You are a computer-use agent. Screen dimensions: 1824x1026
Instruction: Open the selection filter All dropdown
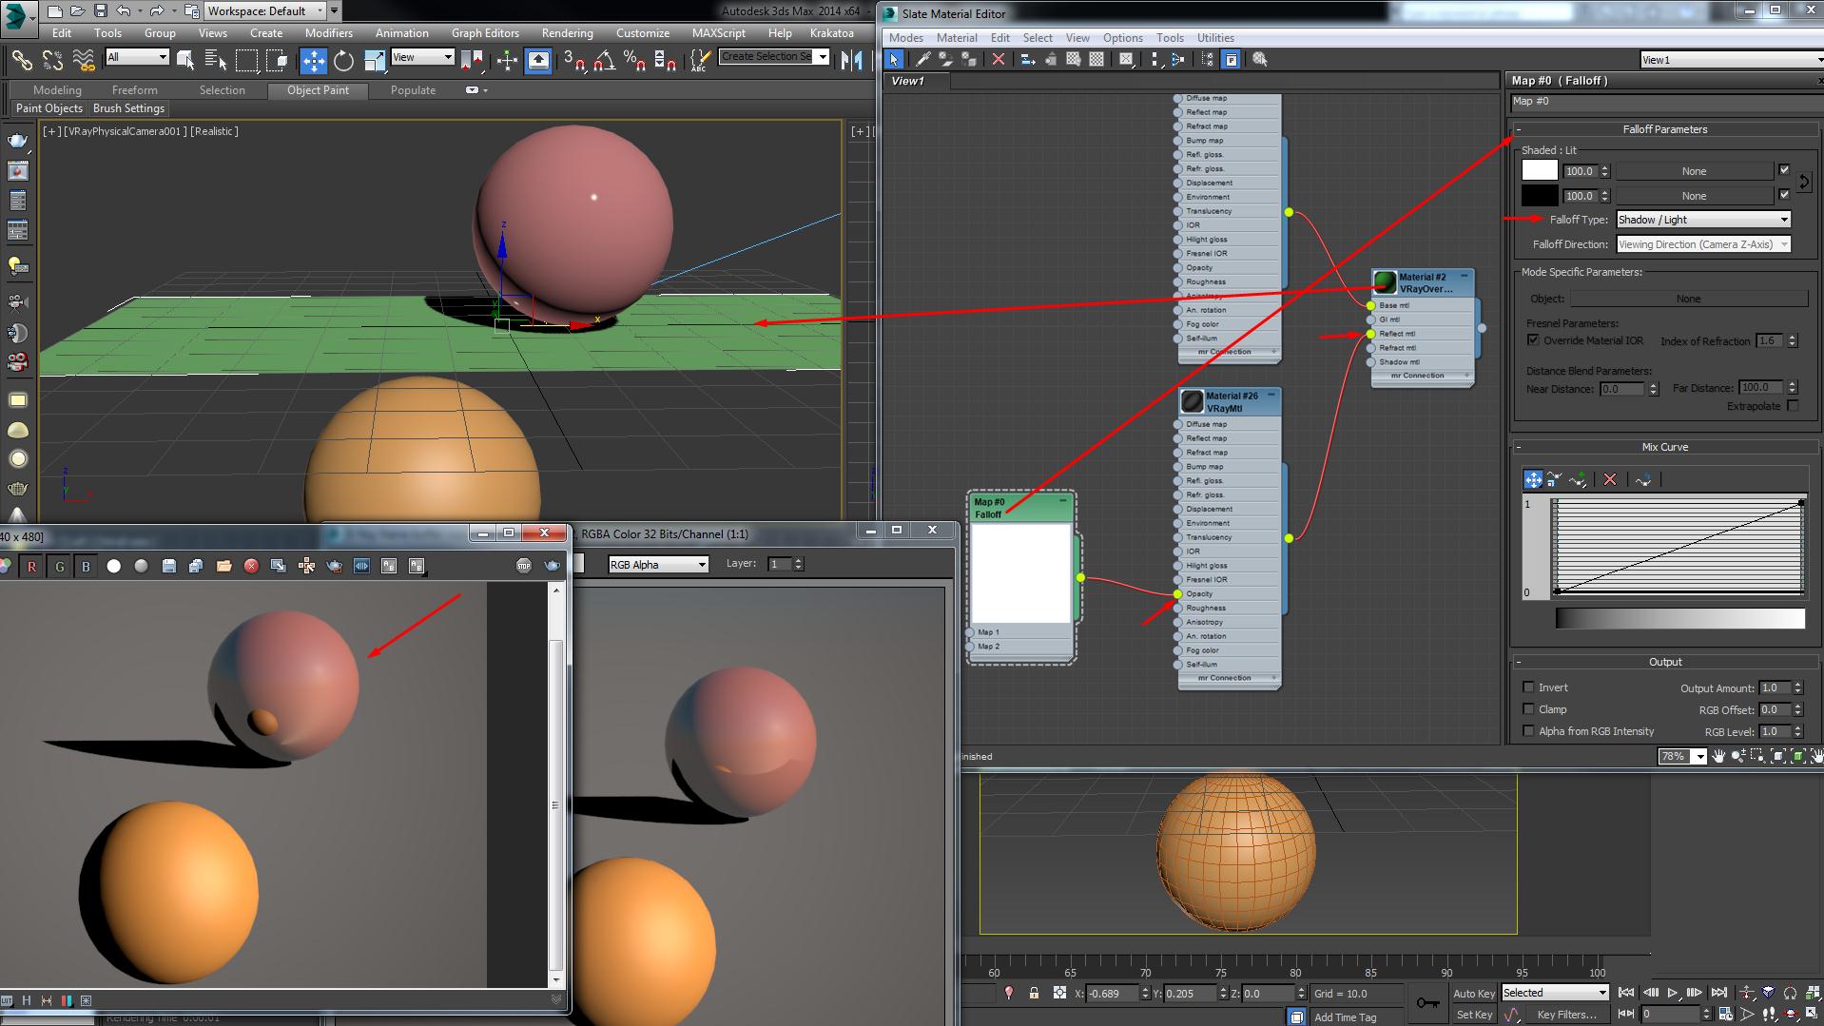(x=137, y=57)
